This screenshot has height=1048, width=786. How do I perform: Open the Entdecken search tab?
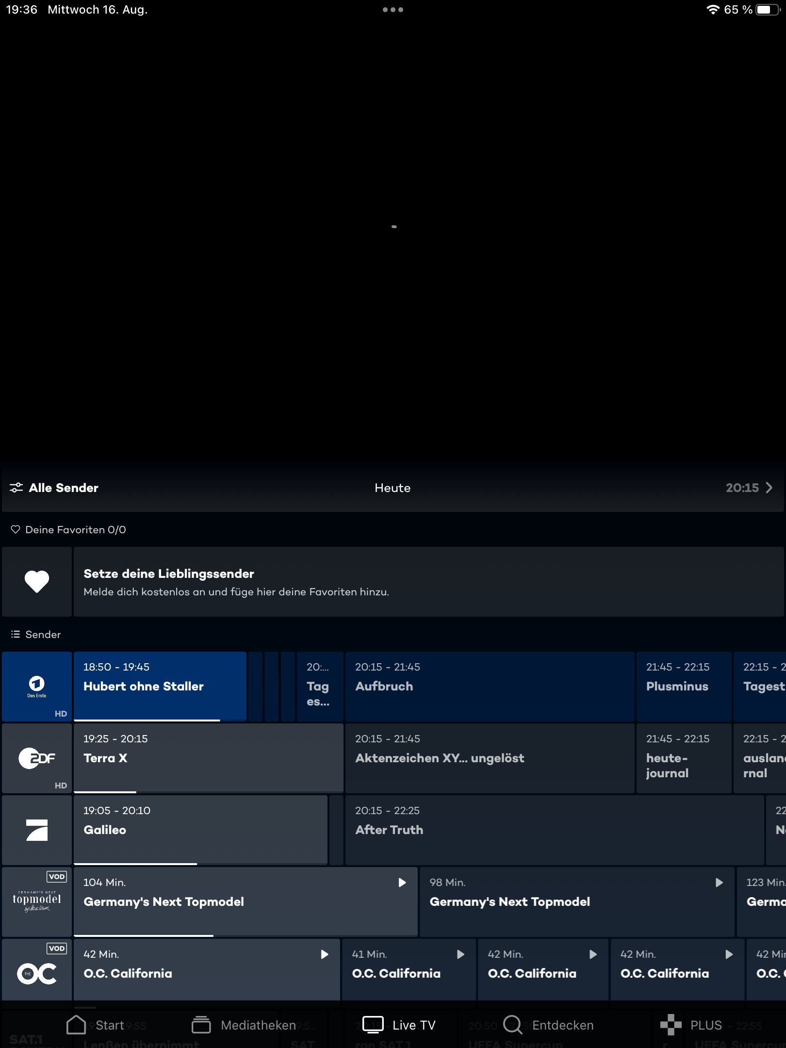point(548,1025)
